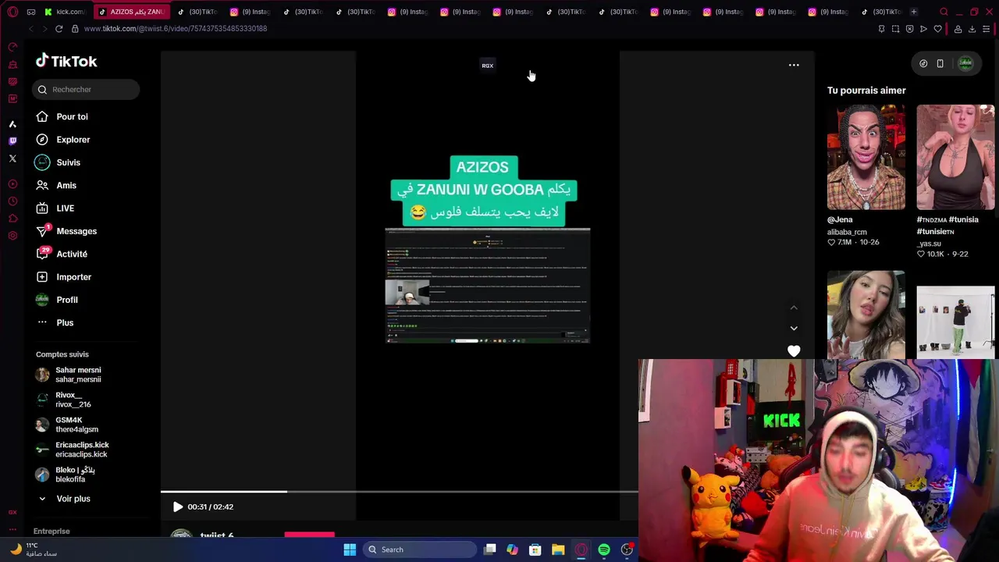The height and width of the screenshot is (562, 999).
Task: Open the Opera GX main menu logo
Action: [x=12, y=12]
